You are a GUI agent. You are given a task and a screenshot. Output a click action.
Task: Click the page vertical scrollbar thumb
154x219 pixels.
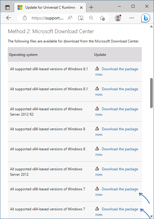point(152,93)
